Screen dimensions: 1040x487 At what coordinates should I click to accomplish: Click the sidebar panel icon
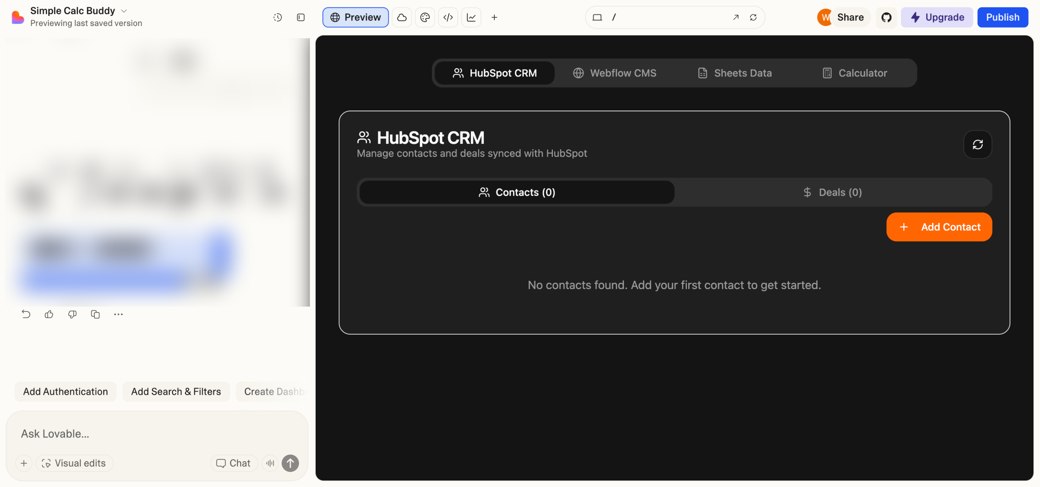(301, 17)
